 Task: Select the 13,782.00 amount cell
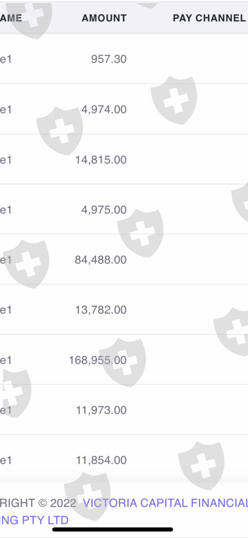(101, 310)
